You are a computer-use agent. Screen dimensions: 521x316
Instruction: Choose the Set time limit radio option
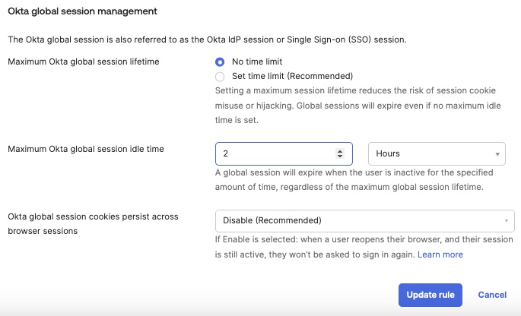[x=220, y=76]
